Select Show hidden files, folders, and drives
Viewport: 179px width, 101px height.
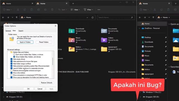pos(14,57)
